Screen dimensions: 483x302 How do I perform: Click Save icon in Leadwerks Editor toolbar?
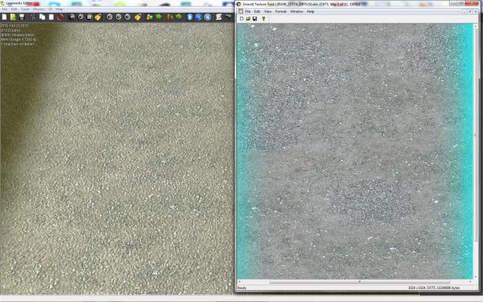(23, 17)
